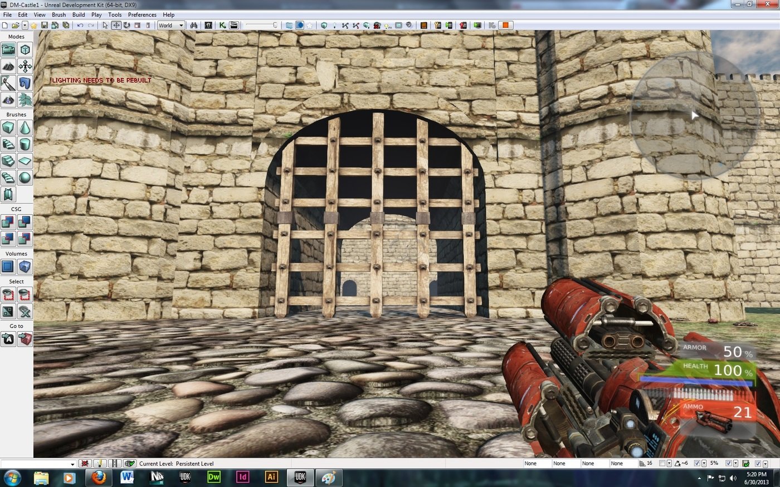Activate Geometry mode cube icon
Viewport: 780px width, 487px height.
pos(25,50)
